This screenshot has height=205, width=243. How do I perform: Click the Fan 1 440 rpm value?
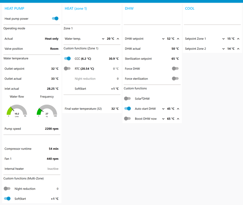click(x=53, y=159)
